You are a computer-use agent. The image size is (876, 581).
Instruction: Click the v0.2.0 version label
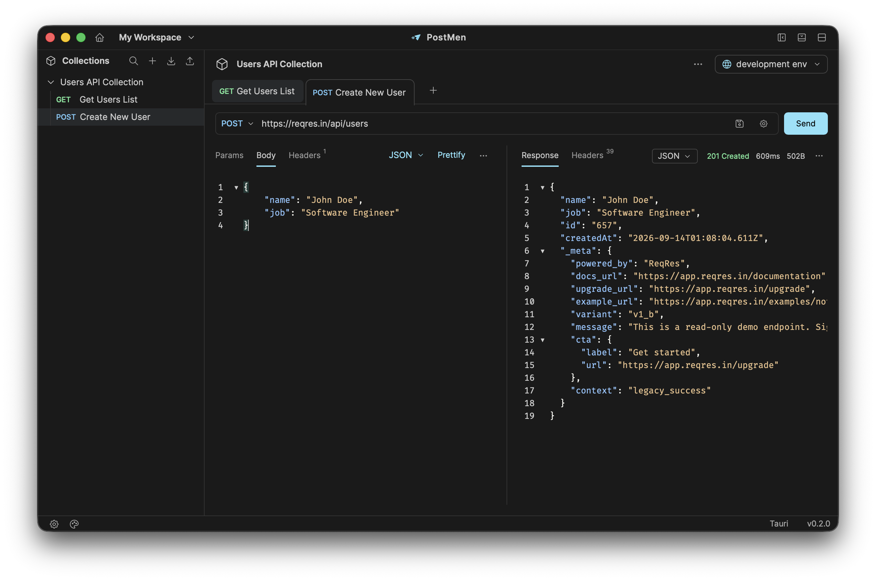click(x=818, y=523)
